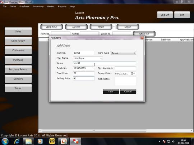Click the volume speaker tray icon
194x145 pixels.
[173, 141]
